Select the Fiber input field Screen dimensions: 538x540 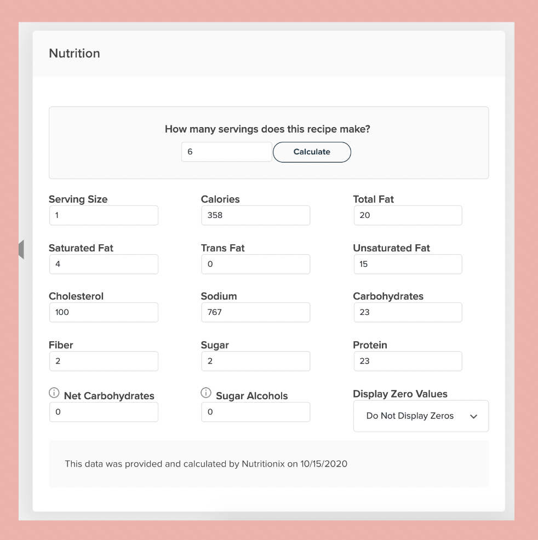pos(104,361)
